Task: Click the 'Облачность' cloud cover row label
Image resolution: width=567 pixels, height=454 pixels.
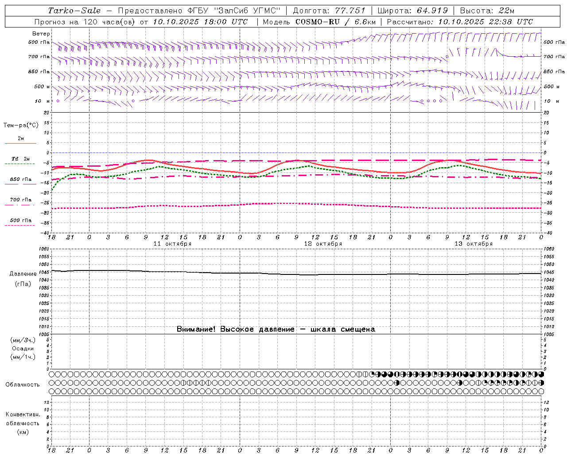Action: pyautogui.click(x=23, y=384)
